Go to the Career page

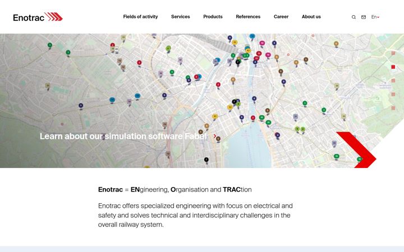[281, 17]
